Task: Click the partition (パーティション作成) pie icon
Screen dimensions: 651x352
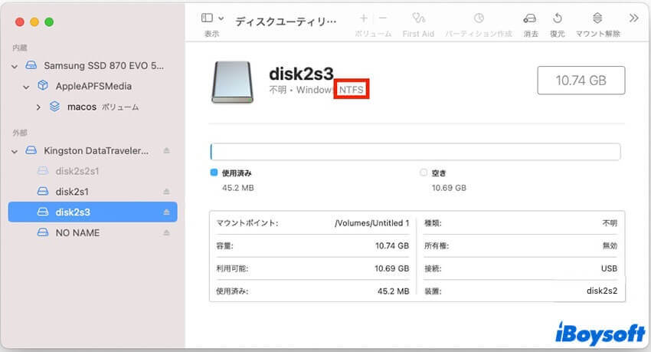Action: (479, 18)
